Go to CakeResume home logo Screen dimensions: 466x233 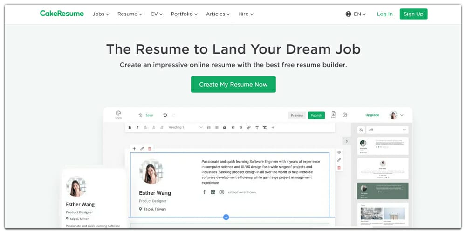tap(62, 14)
